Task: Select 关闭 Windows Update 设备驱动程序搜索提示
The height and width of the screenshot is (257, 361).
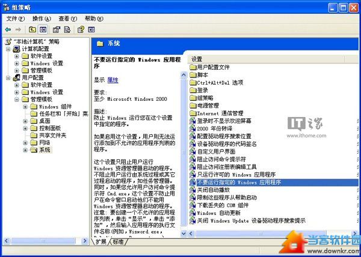Action: point(251,221)
